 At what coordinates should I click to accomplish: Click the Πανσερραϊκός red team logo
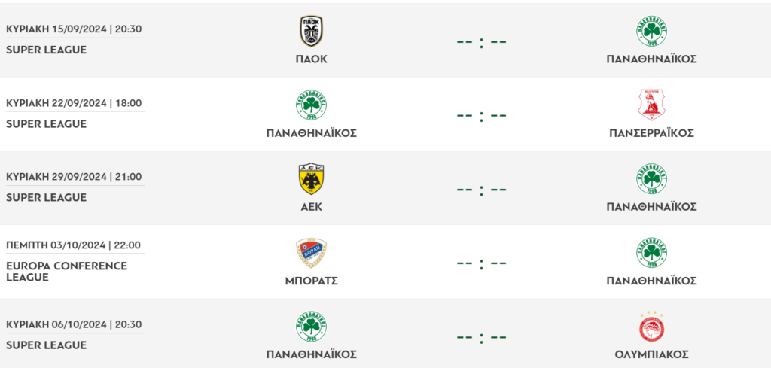651,105
